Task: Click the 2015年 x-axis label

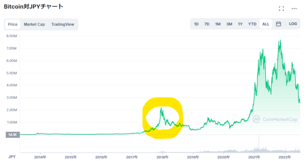Action: coord(71,157)
